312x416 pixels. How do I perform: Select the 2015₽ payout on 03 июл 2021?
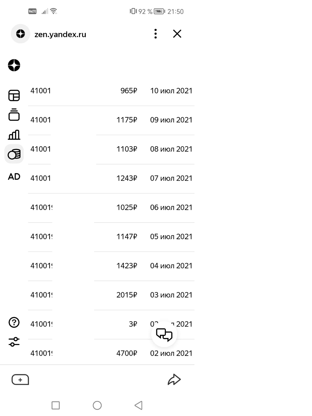point(111,295)
